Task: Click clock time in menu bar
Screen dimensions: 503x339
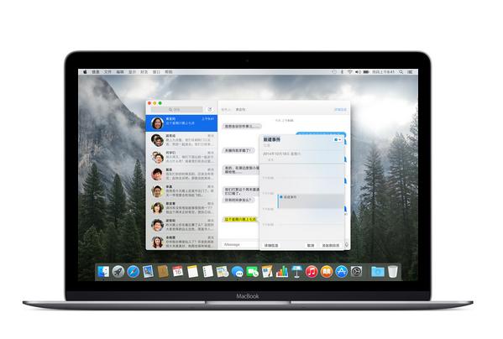Action: [384, 72]
